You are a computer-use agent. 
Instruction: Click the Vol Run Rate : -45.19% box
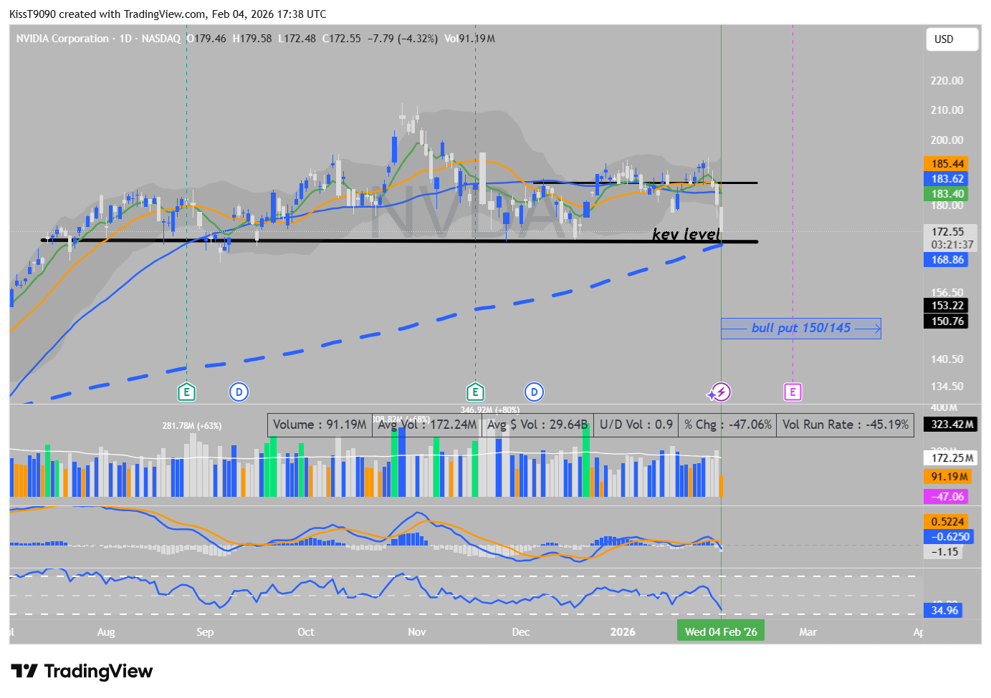pos(845,425)
